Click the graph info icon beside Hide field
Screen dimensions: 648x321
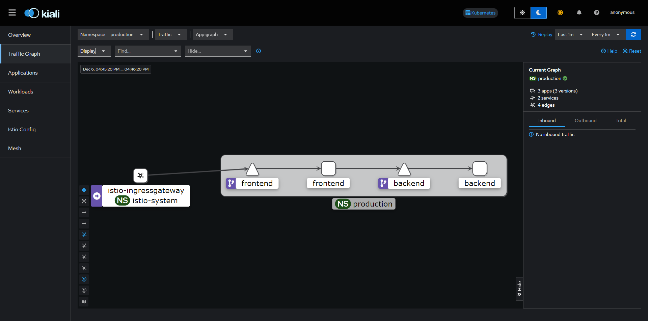[x=259, y=51]
